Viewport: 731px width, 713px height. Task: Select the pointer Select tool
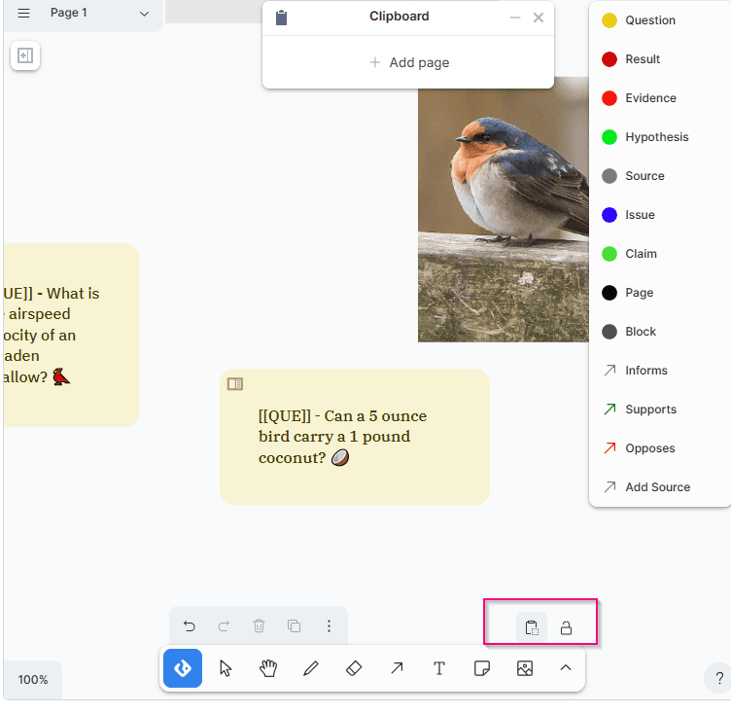[226, 668]
